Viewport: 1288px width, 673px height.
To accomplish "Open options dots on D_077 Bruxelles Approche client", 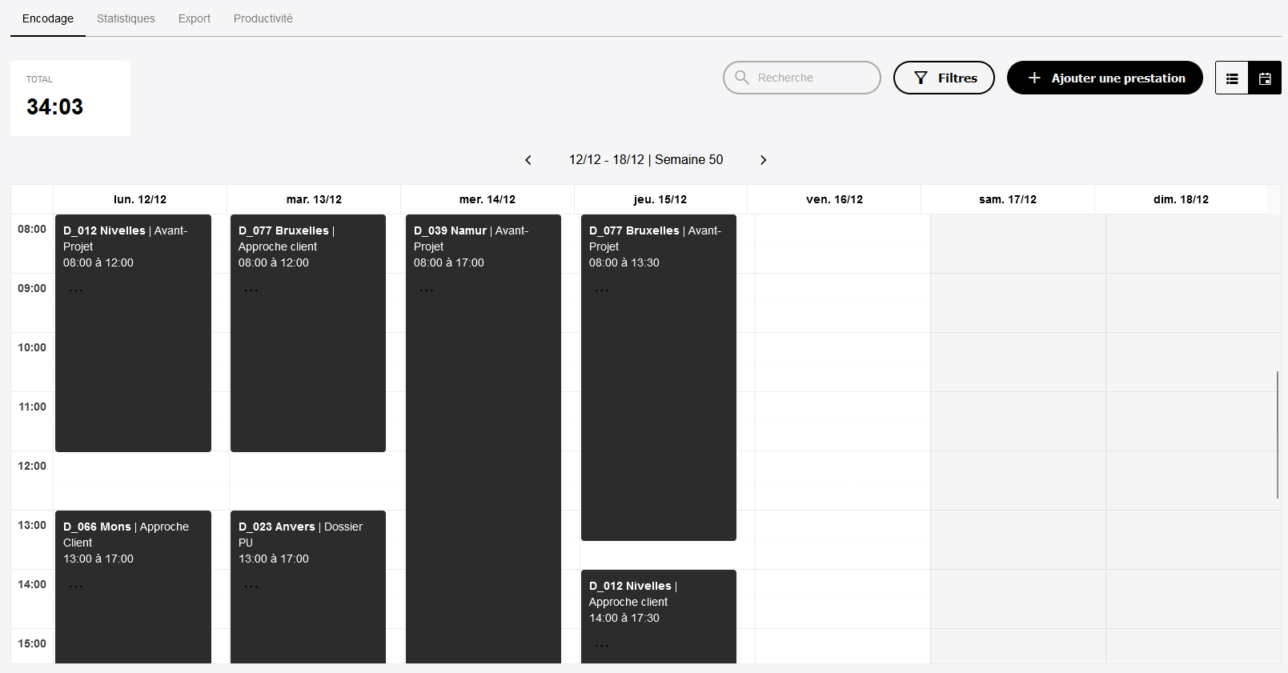I will pos(251,290).
